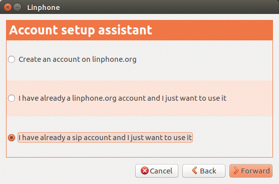Minimize the Linphone window
Image resolution: width=279 pixels, height=184 pixels.
click(17, 7)
